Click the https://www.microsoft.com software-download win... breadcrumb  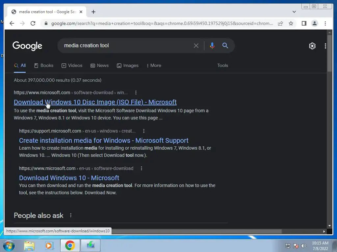71,93
